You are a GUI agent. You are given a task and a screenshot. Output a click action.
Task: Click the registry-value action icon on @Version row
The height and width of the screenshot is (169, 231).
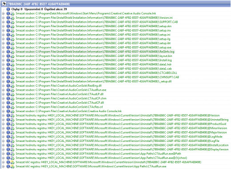tap(12, 116)
